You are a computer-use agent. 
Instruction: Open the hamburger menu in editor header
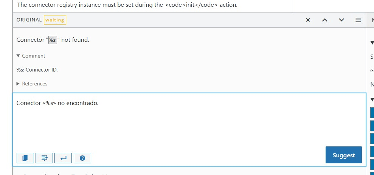pos(358,20)
